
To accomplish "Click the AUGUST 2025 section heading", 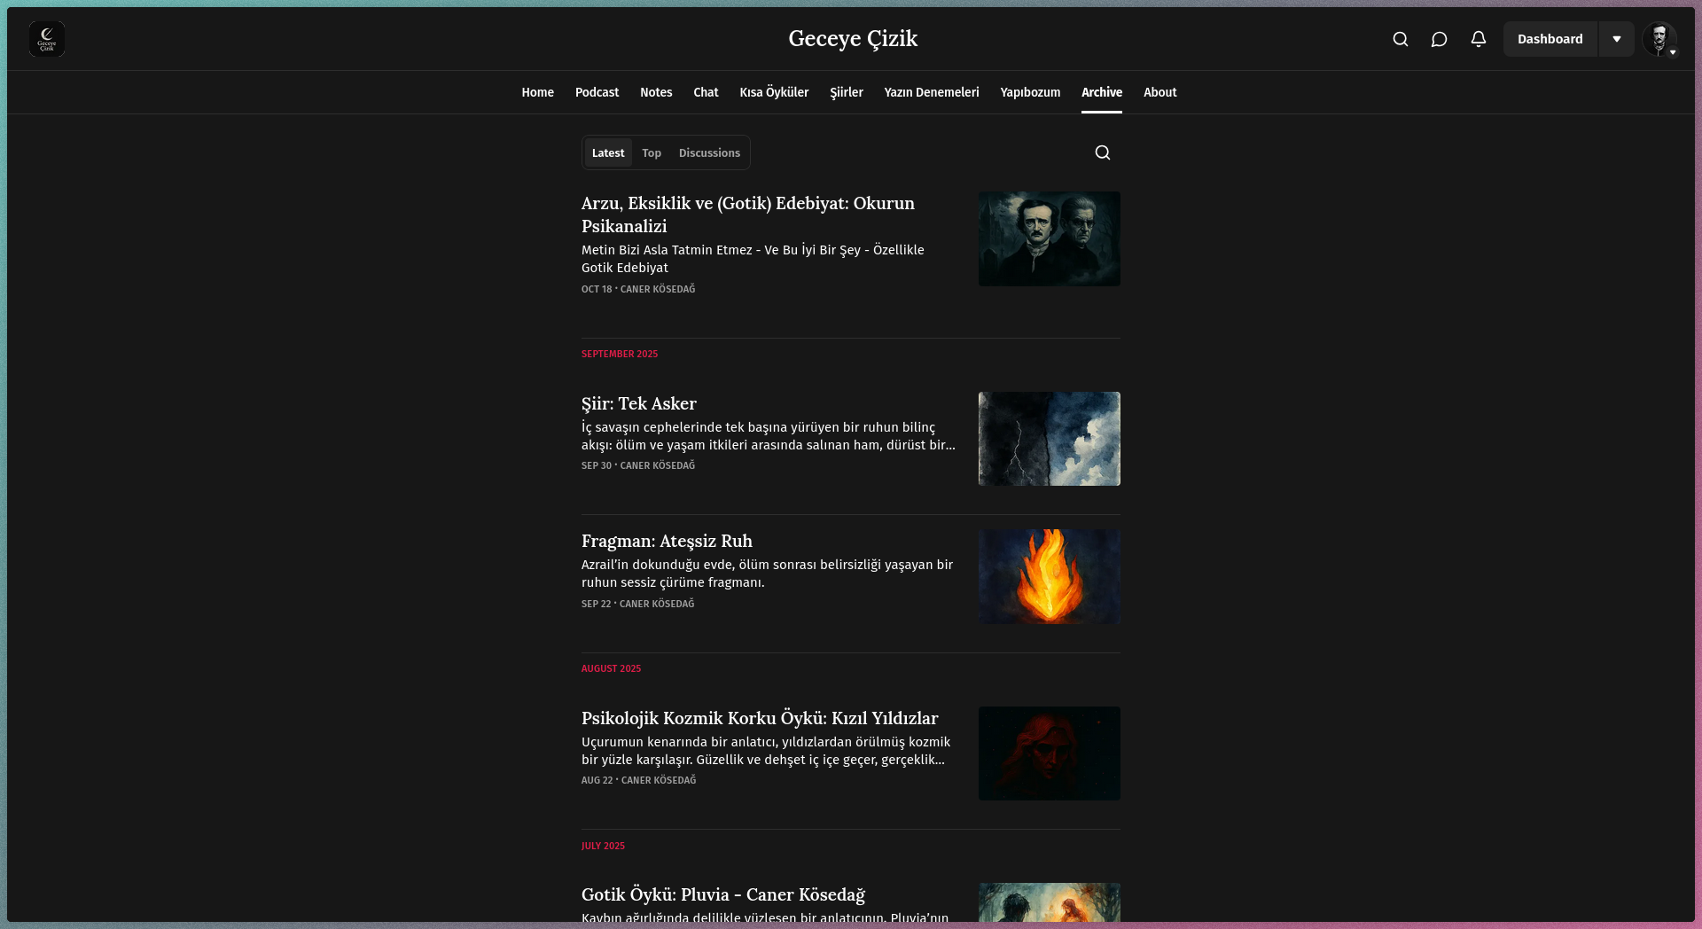I will [x=611, y=668].
